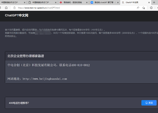This screenshot has width=158, height=113.
Task: Open the Read Aloud icon in address bar
Action: click(x=138, y=8)
